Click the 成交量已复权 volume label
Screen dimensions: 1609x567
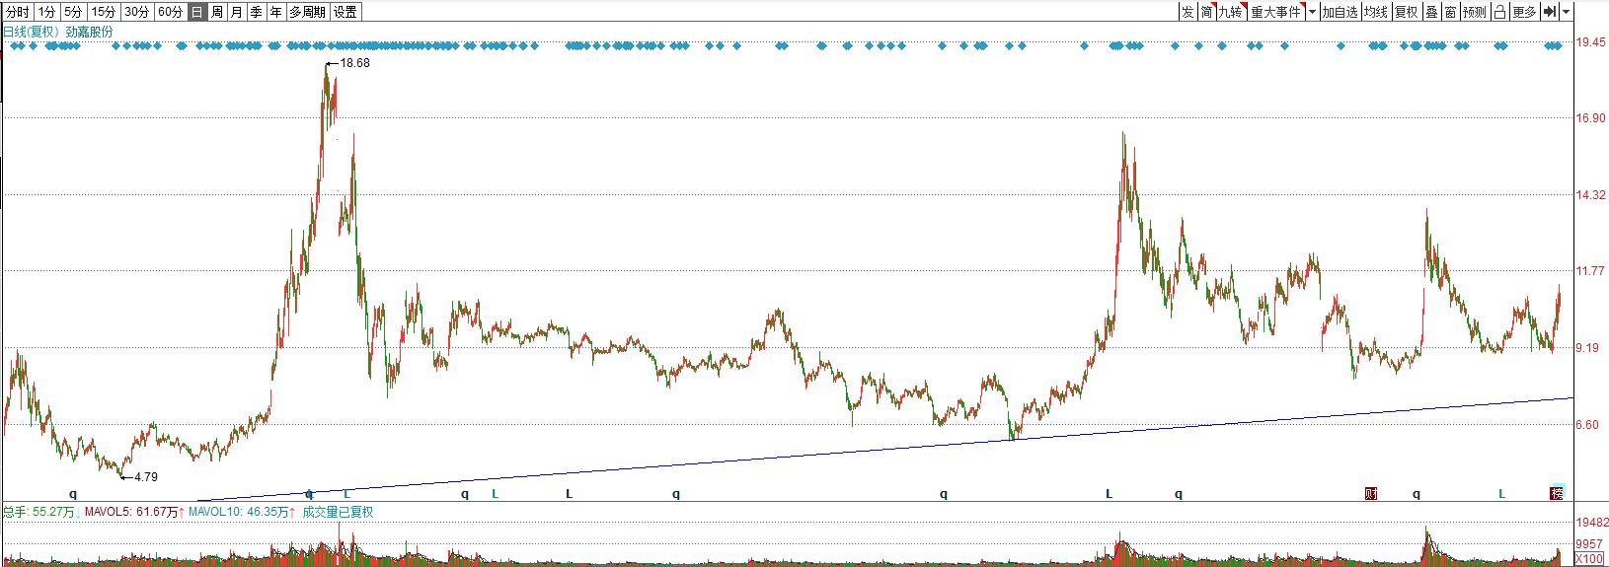(338, 512)
